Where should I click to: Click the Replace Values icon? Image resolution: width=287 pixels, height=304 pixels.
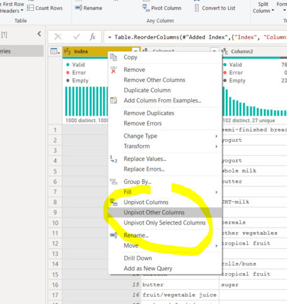pos(114,159)
